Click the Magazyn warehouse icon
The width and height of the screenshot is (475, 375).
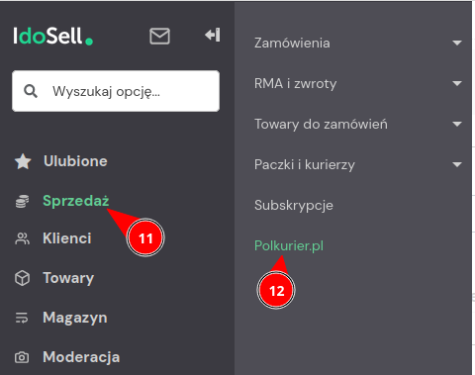[x=22, y=318]
